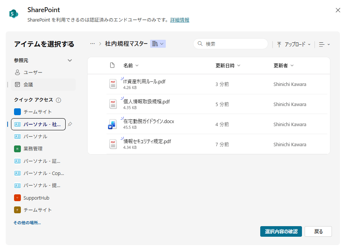Select パーソナル - 社... quick access item
Screen dimensions: 349x250
(38, 124)
